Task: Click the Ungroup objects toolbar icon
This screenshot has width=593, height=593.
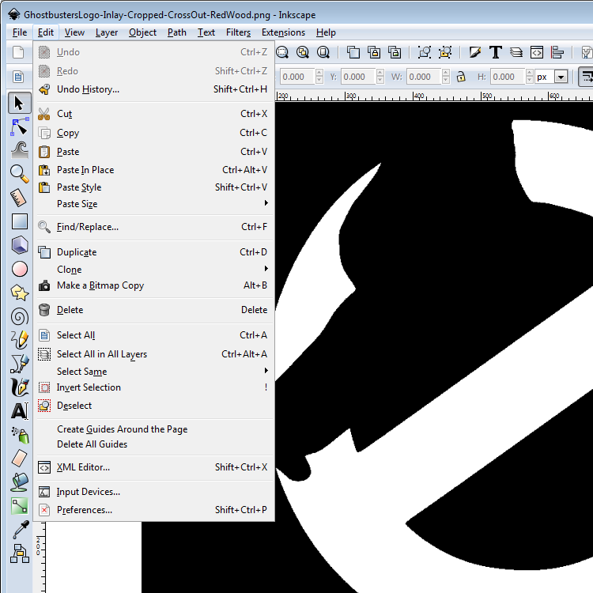Action: 445,52
